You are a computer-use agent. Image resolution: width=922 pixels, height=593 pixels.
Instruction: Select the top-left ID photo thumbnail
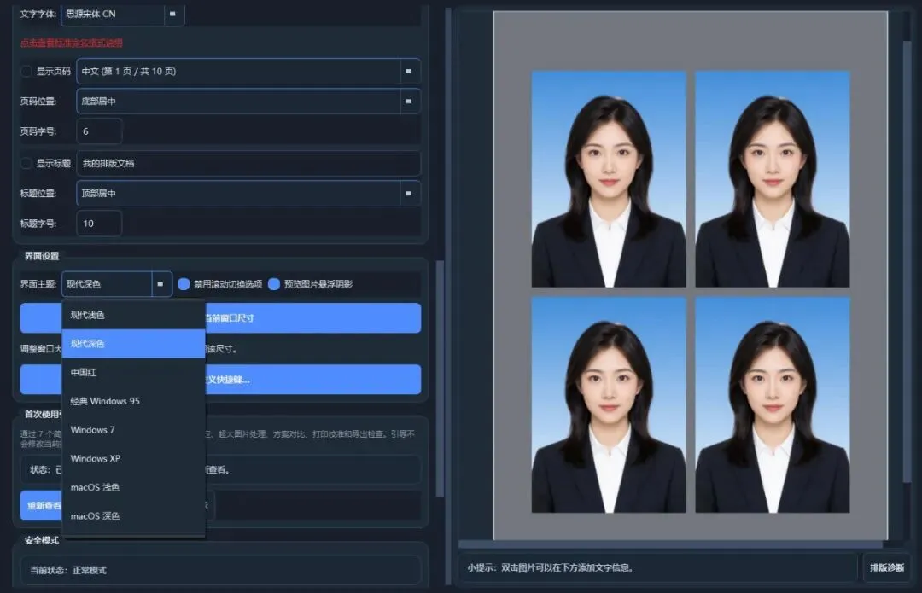(x=609, y=179)
